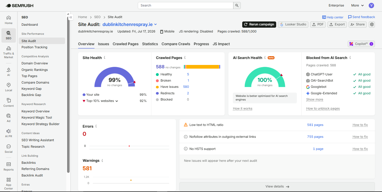Click View details button
Viewport: 382px width, 192px height.
(x=277, y=186)
